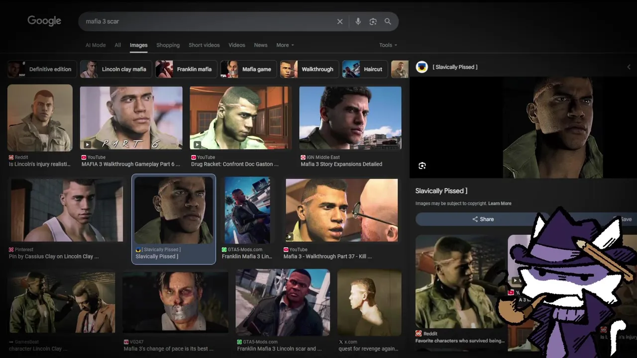This screenshot has width=637, height=358.
Task: Open Pinterest Pin by Cassius Clay image
Action: tap(67, 210)
